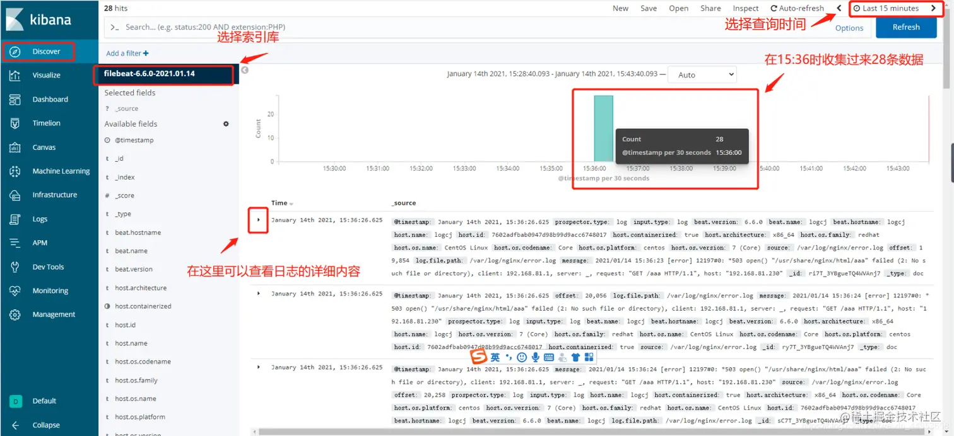The width and height of the screenshot is (954, 436).
Task: Select the _source selected field
Action: 126,108
